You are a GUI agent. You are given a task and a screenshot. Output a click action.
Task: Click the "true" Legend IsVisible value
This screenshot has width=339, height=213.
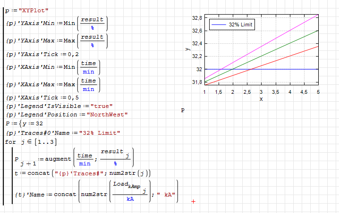pyautogui.click(x=102, y=106)
